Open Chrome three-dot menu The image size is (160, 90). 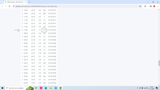(x=158, y=6)
